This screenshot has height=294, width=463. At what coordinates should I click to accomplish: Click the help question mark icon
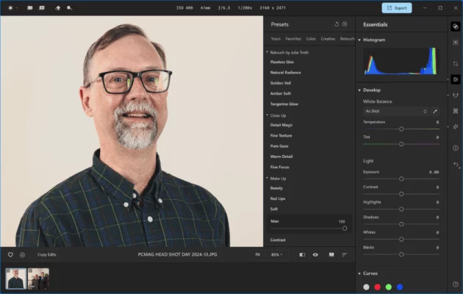[x=455, y=284]
